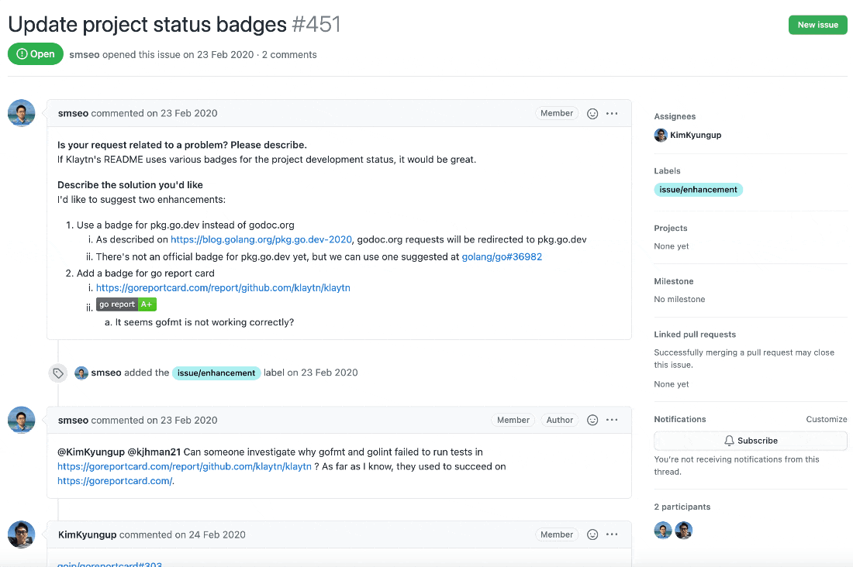Click small smseo avatar in label event

click(x=81, y=373)
